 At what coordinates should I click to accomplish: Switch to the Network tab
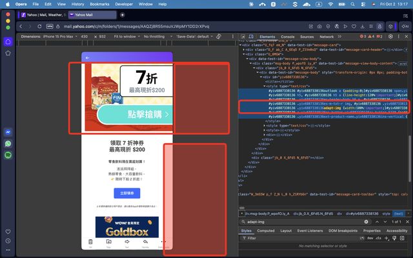tap(327, 37)
